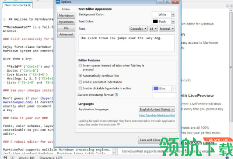Click the preview pane scrollbar up arrow
Viewport: 233px width, 159px height.
click(x=231, y=10)
